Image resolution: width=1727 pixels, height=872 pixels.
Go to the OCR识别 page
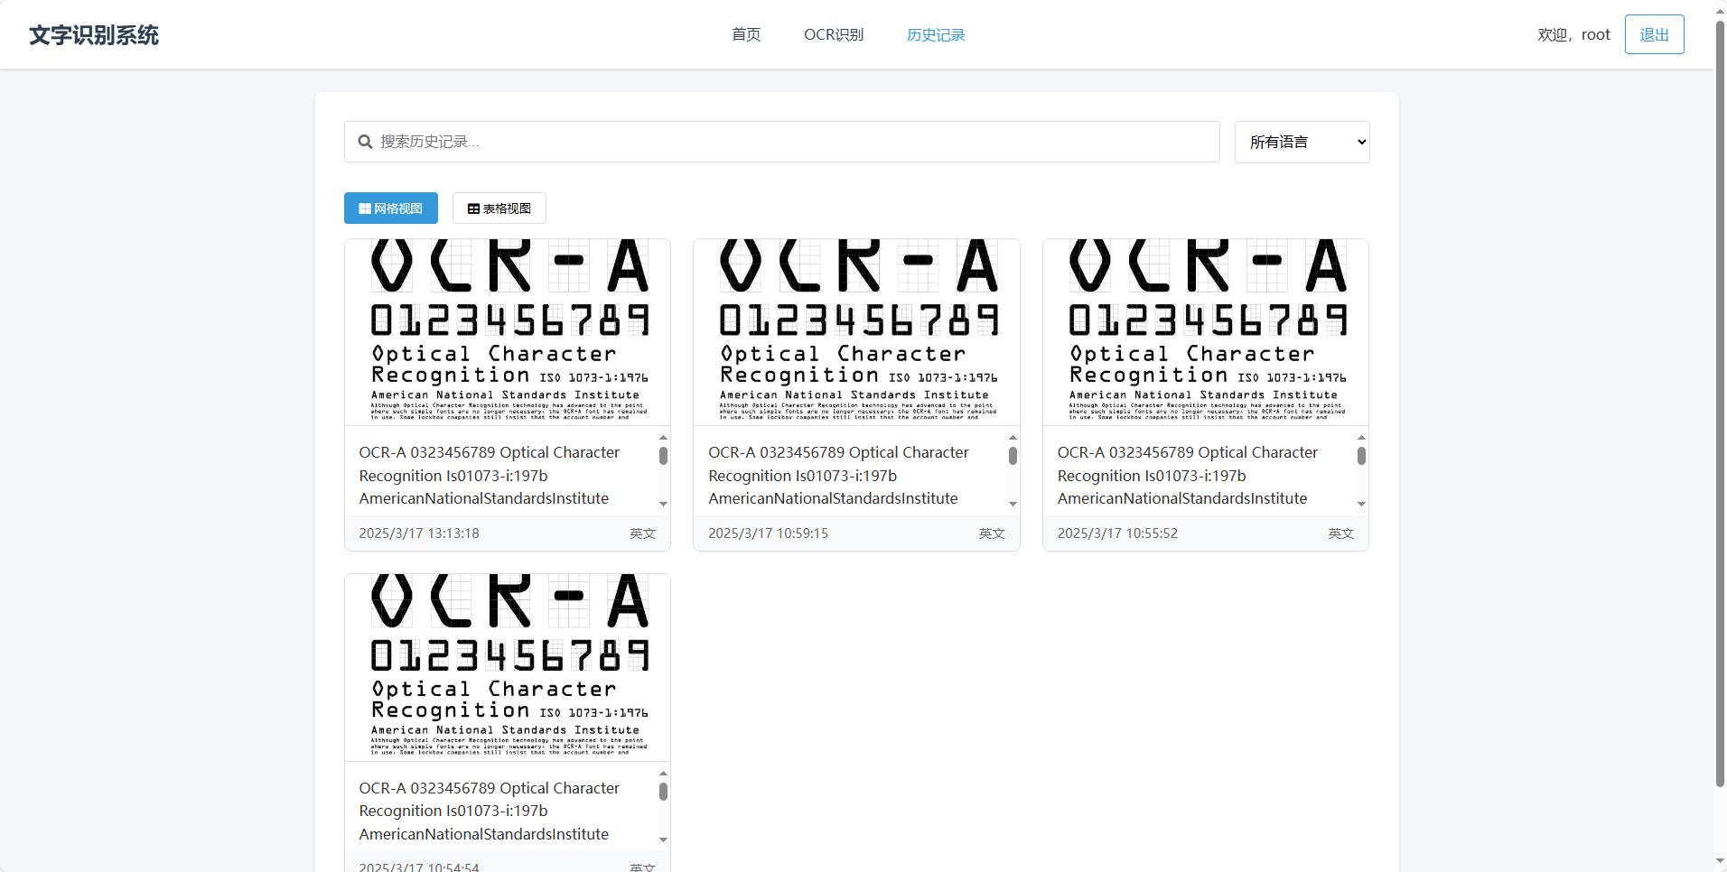[x=834, y=34]
